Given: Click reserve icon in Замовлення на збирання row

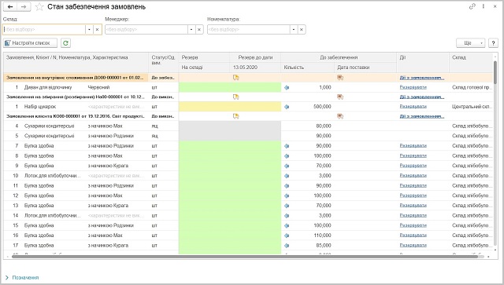Looking at the screenshot, I should click(236, 97).
